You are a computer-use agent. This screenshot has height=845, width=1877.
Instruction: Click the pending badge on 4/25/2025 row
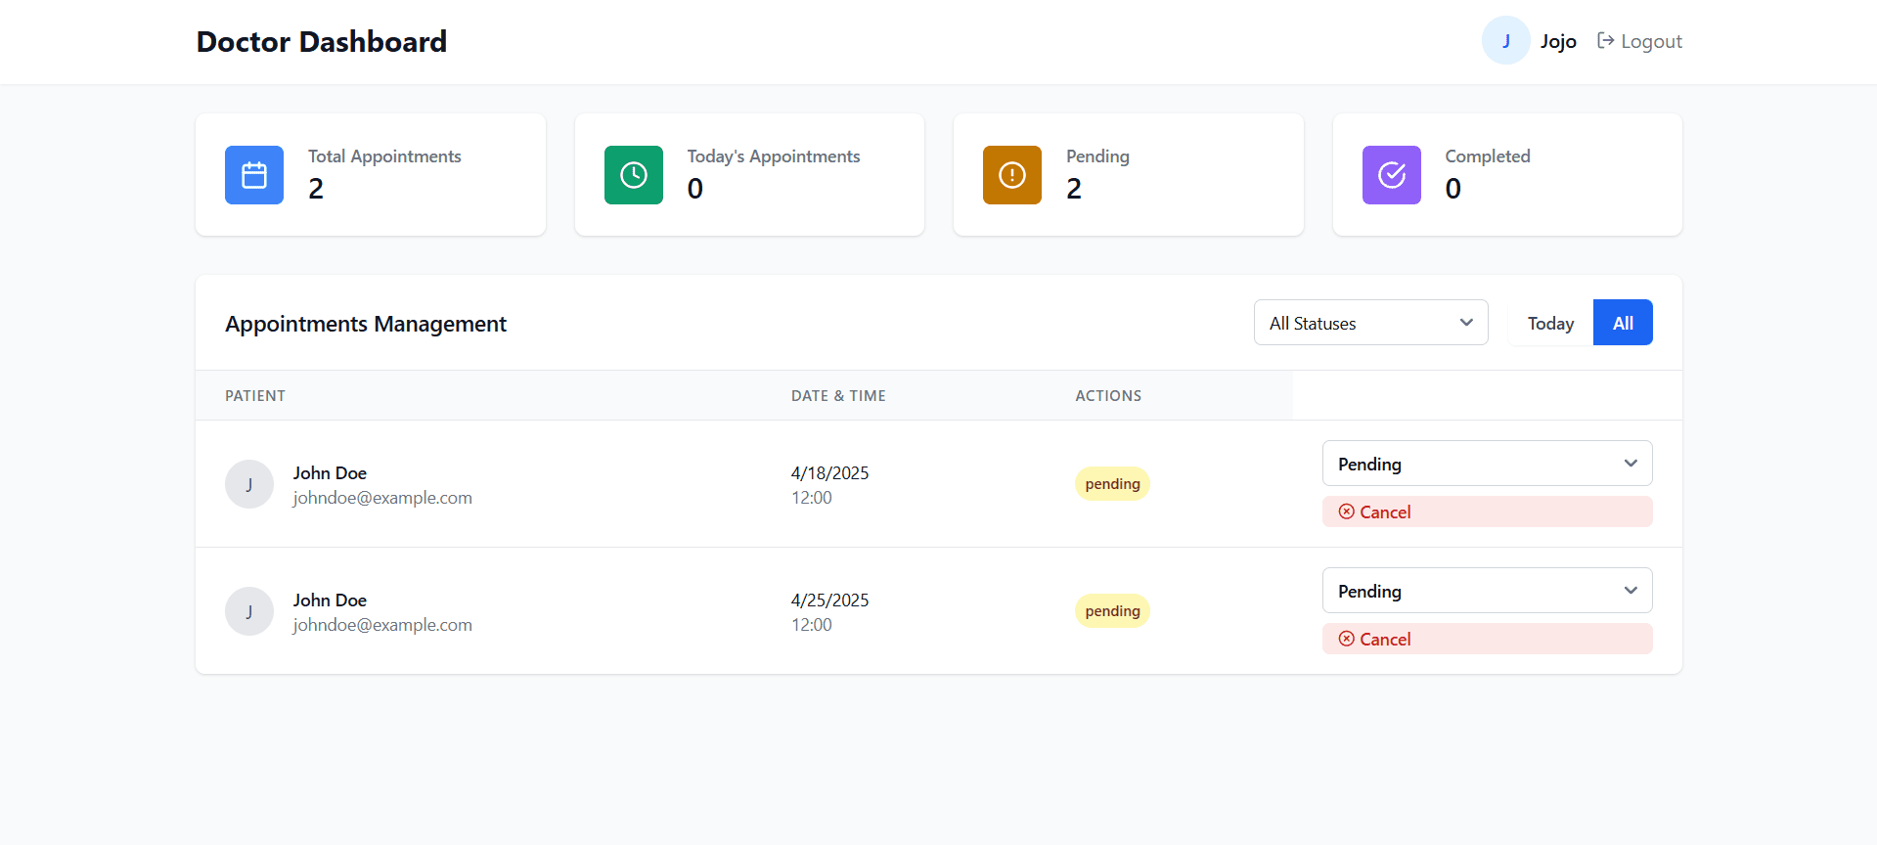click(x=1112, y=611)
